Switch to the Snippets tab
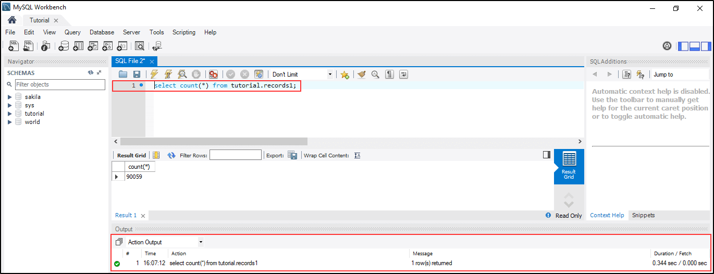714x274 pixels. [643, 215]
